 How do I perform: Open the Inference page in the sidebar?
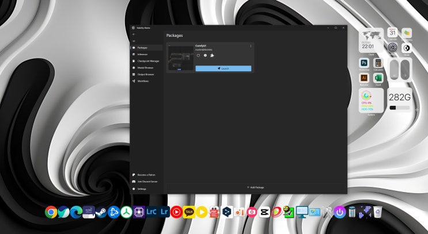coord(147,55)
